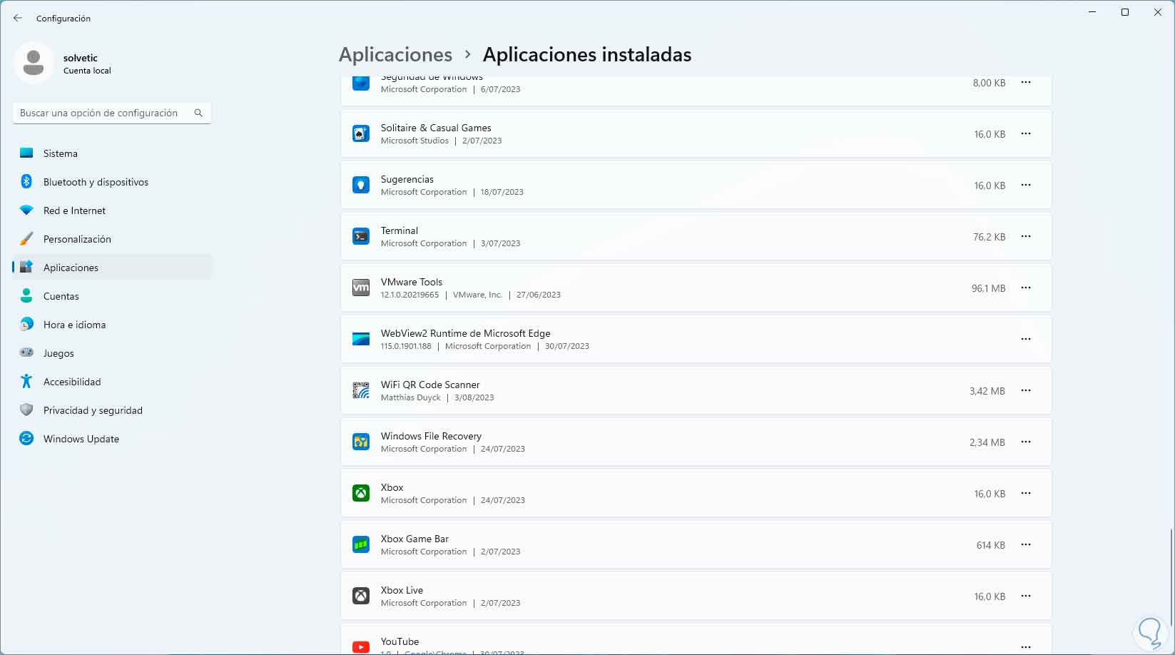Select the VMware Tools app name
Image resolution: width=1175 pixels, height=655 pixels.
pos(412,282)
